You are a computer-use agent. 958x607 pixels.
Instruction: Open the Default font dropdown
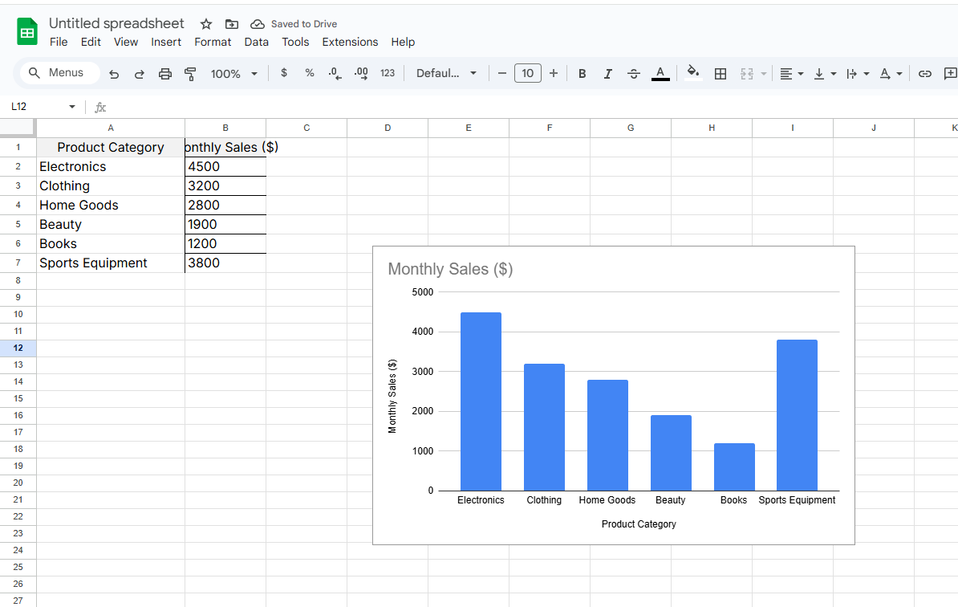tap(446, 74)
